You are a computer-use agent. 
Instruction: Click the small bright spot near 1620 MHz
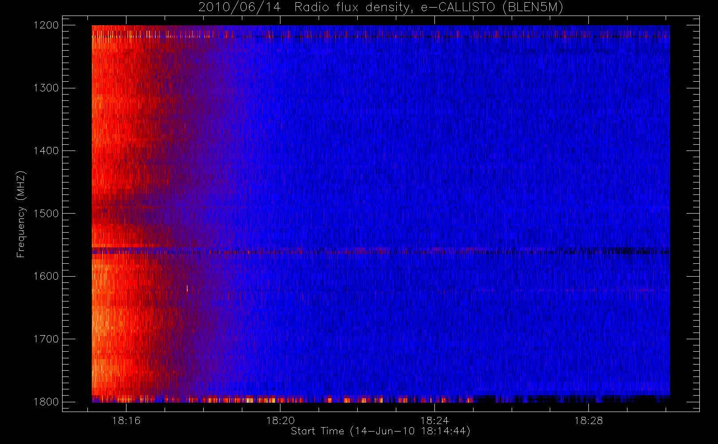click(187, 289)
